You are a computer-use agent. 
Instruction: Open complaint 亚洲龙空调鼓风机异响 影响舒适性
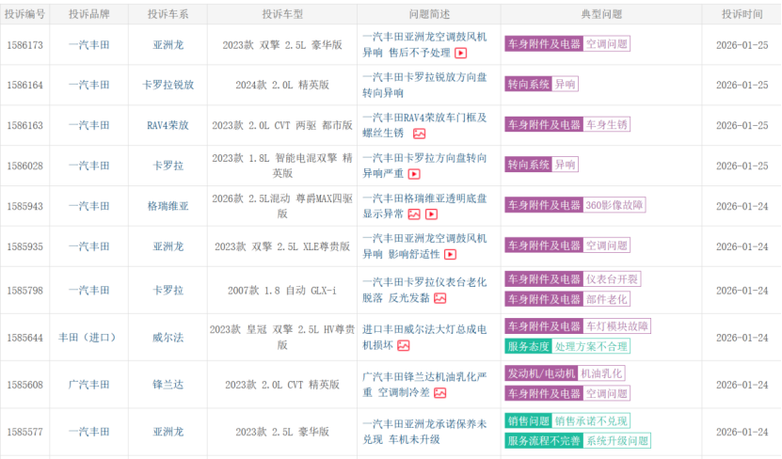pos(424,246)
